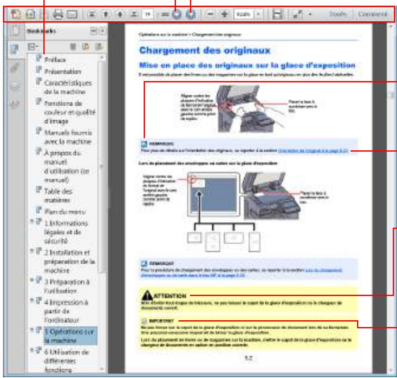The image size is (397, 378).
Task: Select the Caractéristiques de la machine bookmark
Action: (x=68, y=87)
